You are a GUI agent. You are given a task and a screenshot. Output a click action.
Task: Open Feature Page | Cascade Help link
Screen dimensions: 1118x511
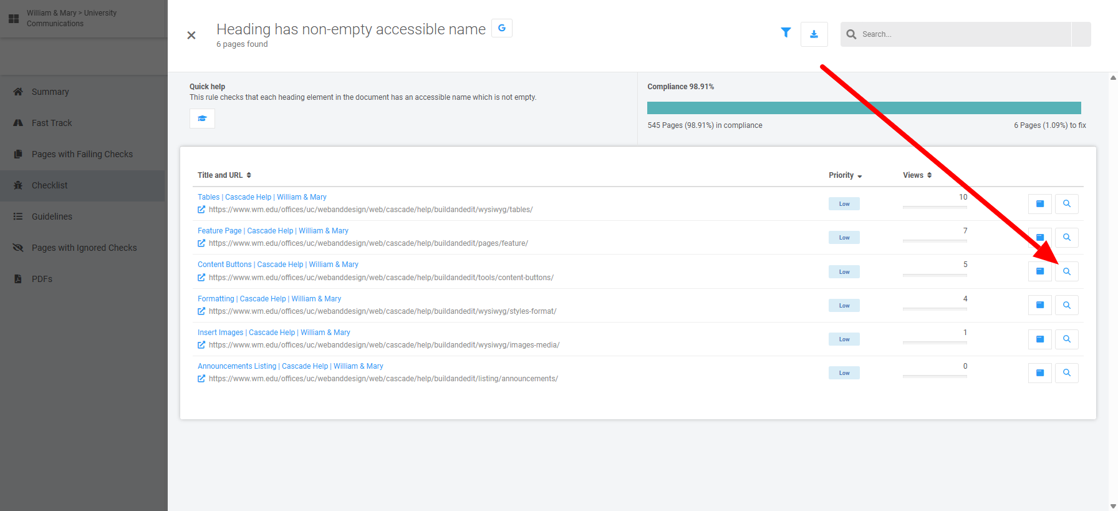coord(273,231)
